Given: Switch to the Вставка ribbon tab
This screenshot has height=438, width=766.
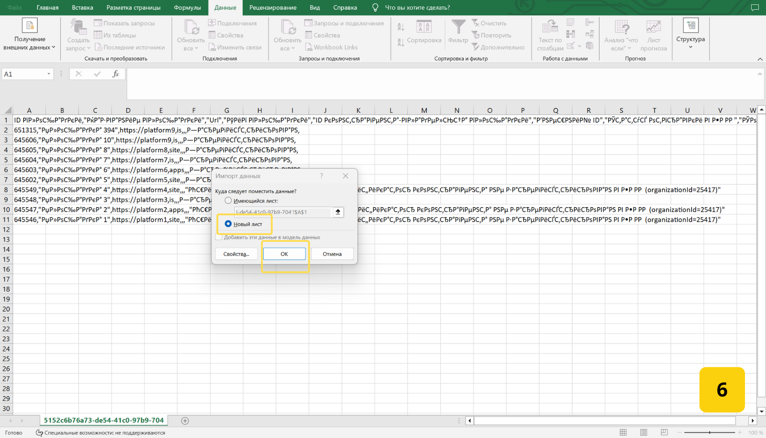Looking at the screenshot, I should [x=82, y=8].
